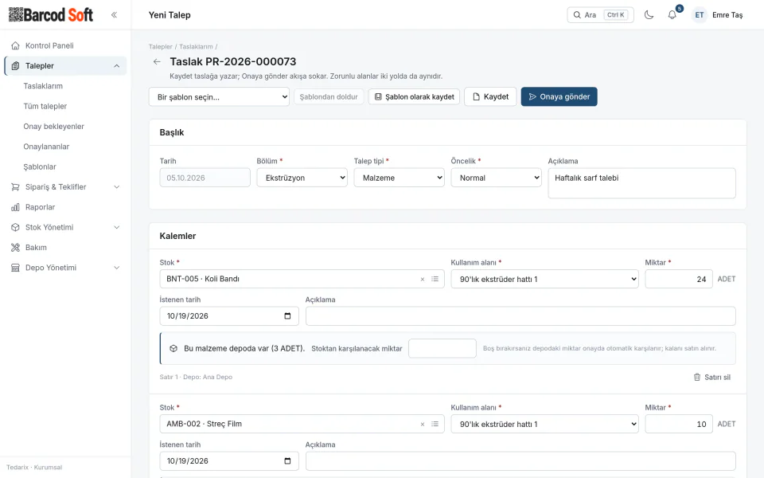The image size is (764, 478).
Task: Open notifications bell
Action: pyautogui.click(x=672, y=14)
